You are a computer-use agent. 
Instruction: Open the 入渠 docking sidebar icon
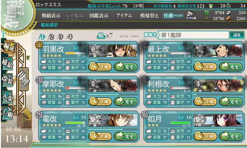[x=7, y=96]
